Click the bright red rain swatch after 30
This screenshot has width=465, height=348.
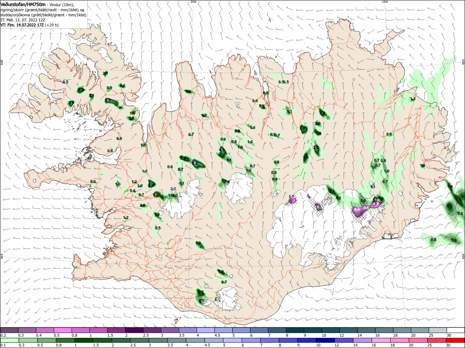(x=455, y=340)
